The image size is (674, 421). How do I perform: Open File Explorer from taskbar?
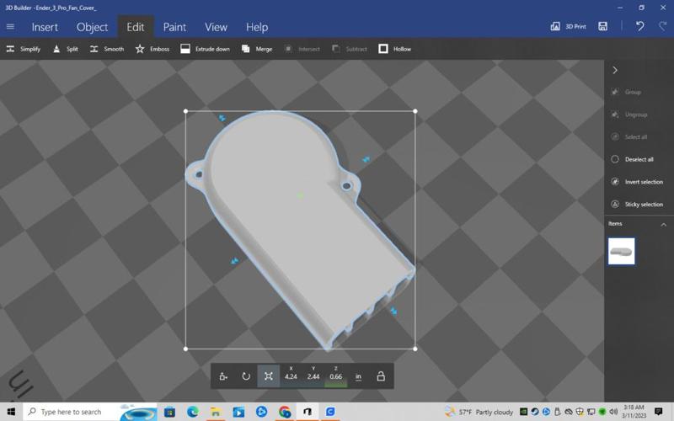click(216, 412)
